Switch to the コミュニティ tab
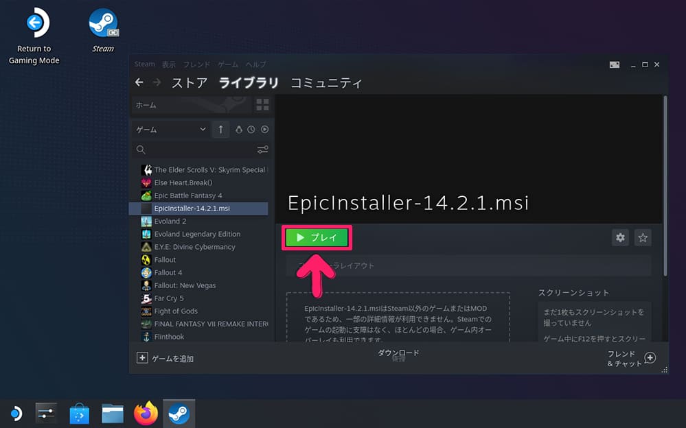Screen dimensions: 686x428 [326, 82]
